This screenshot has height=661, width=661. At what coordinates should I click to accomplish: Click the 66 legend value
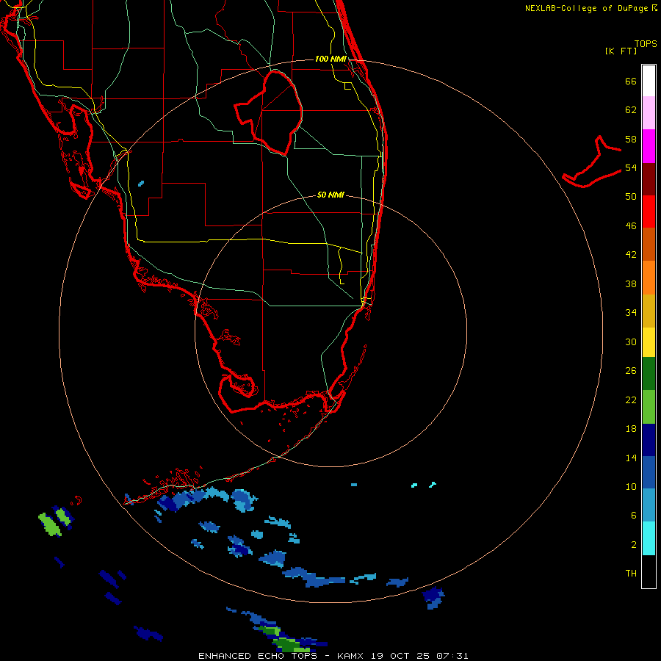pyautogui.click(x=631, y=81)
